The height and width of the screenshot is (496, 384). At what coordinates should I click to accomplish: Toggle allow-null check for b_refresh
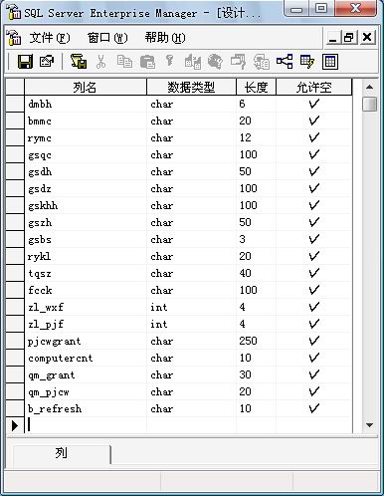(313, 408)
